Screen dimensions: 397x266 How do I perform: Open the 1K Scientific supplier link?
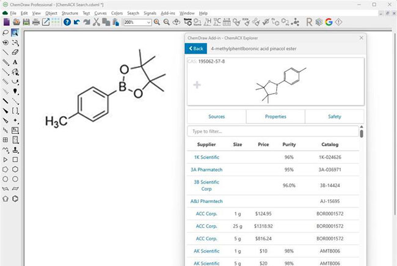click(206, 157)
